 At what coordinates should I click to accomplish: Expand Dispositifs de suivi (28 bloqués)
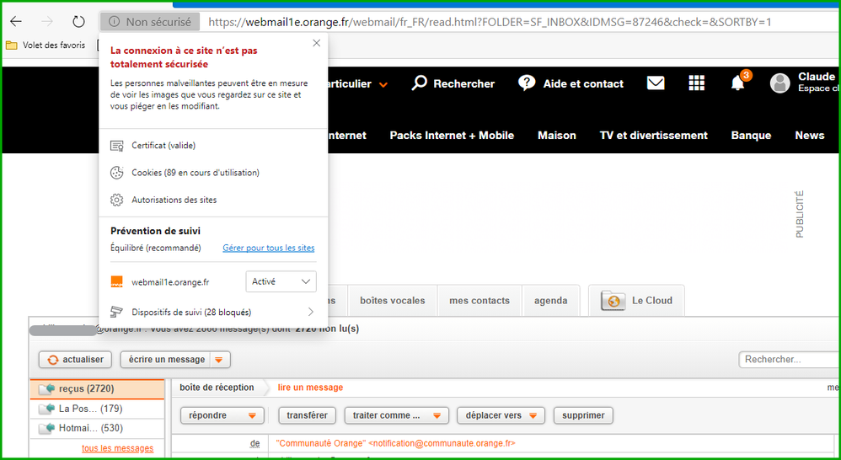(213, 312)
